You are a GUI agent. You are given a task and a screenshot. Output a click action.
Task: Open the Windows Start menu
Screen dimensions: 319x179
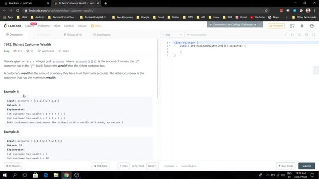click(x=5, y=175)
